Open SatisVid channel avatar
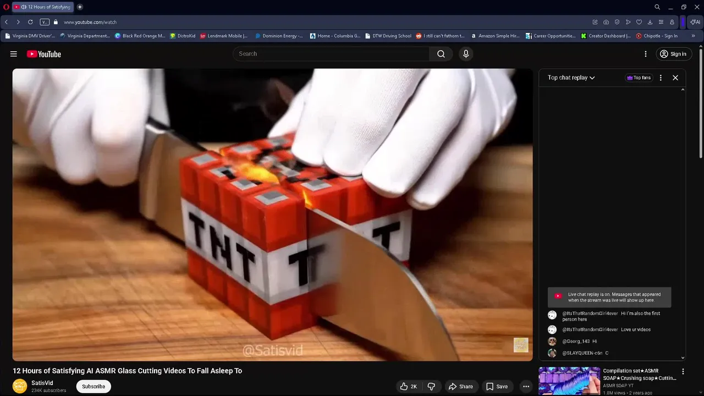This screenshot has height=396, width=704. pos(20,386)
